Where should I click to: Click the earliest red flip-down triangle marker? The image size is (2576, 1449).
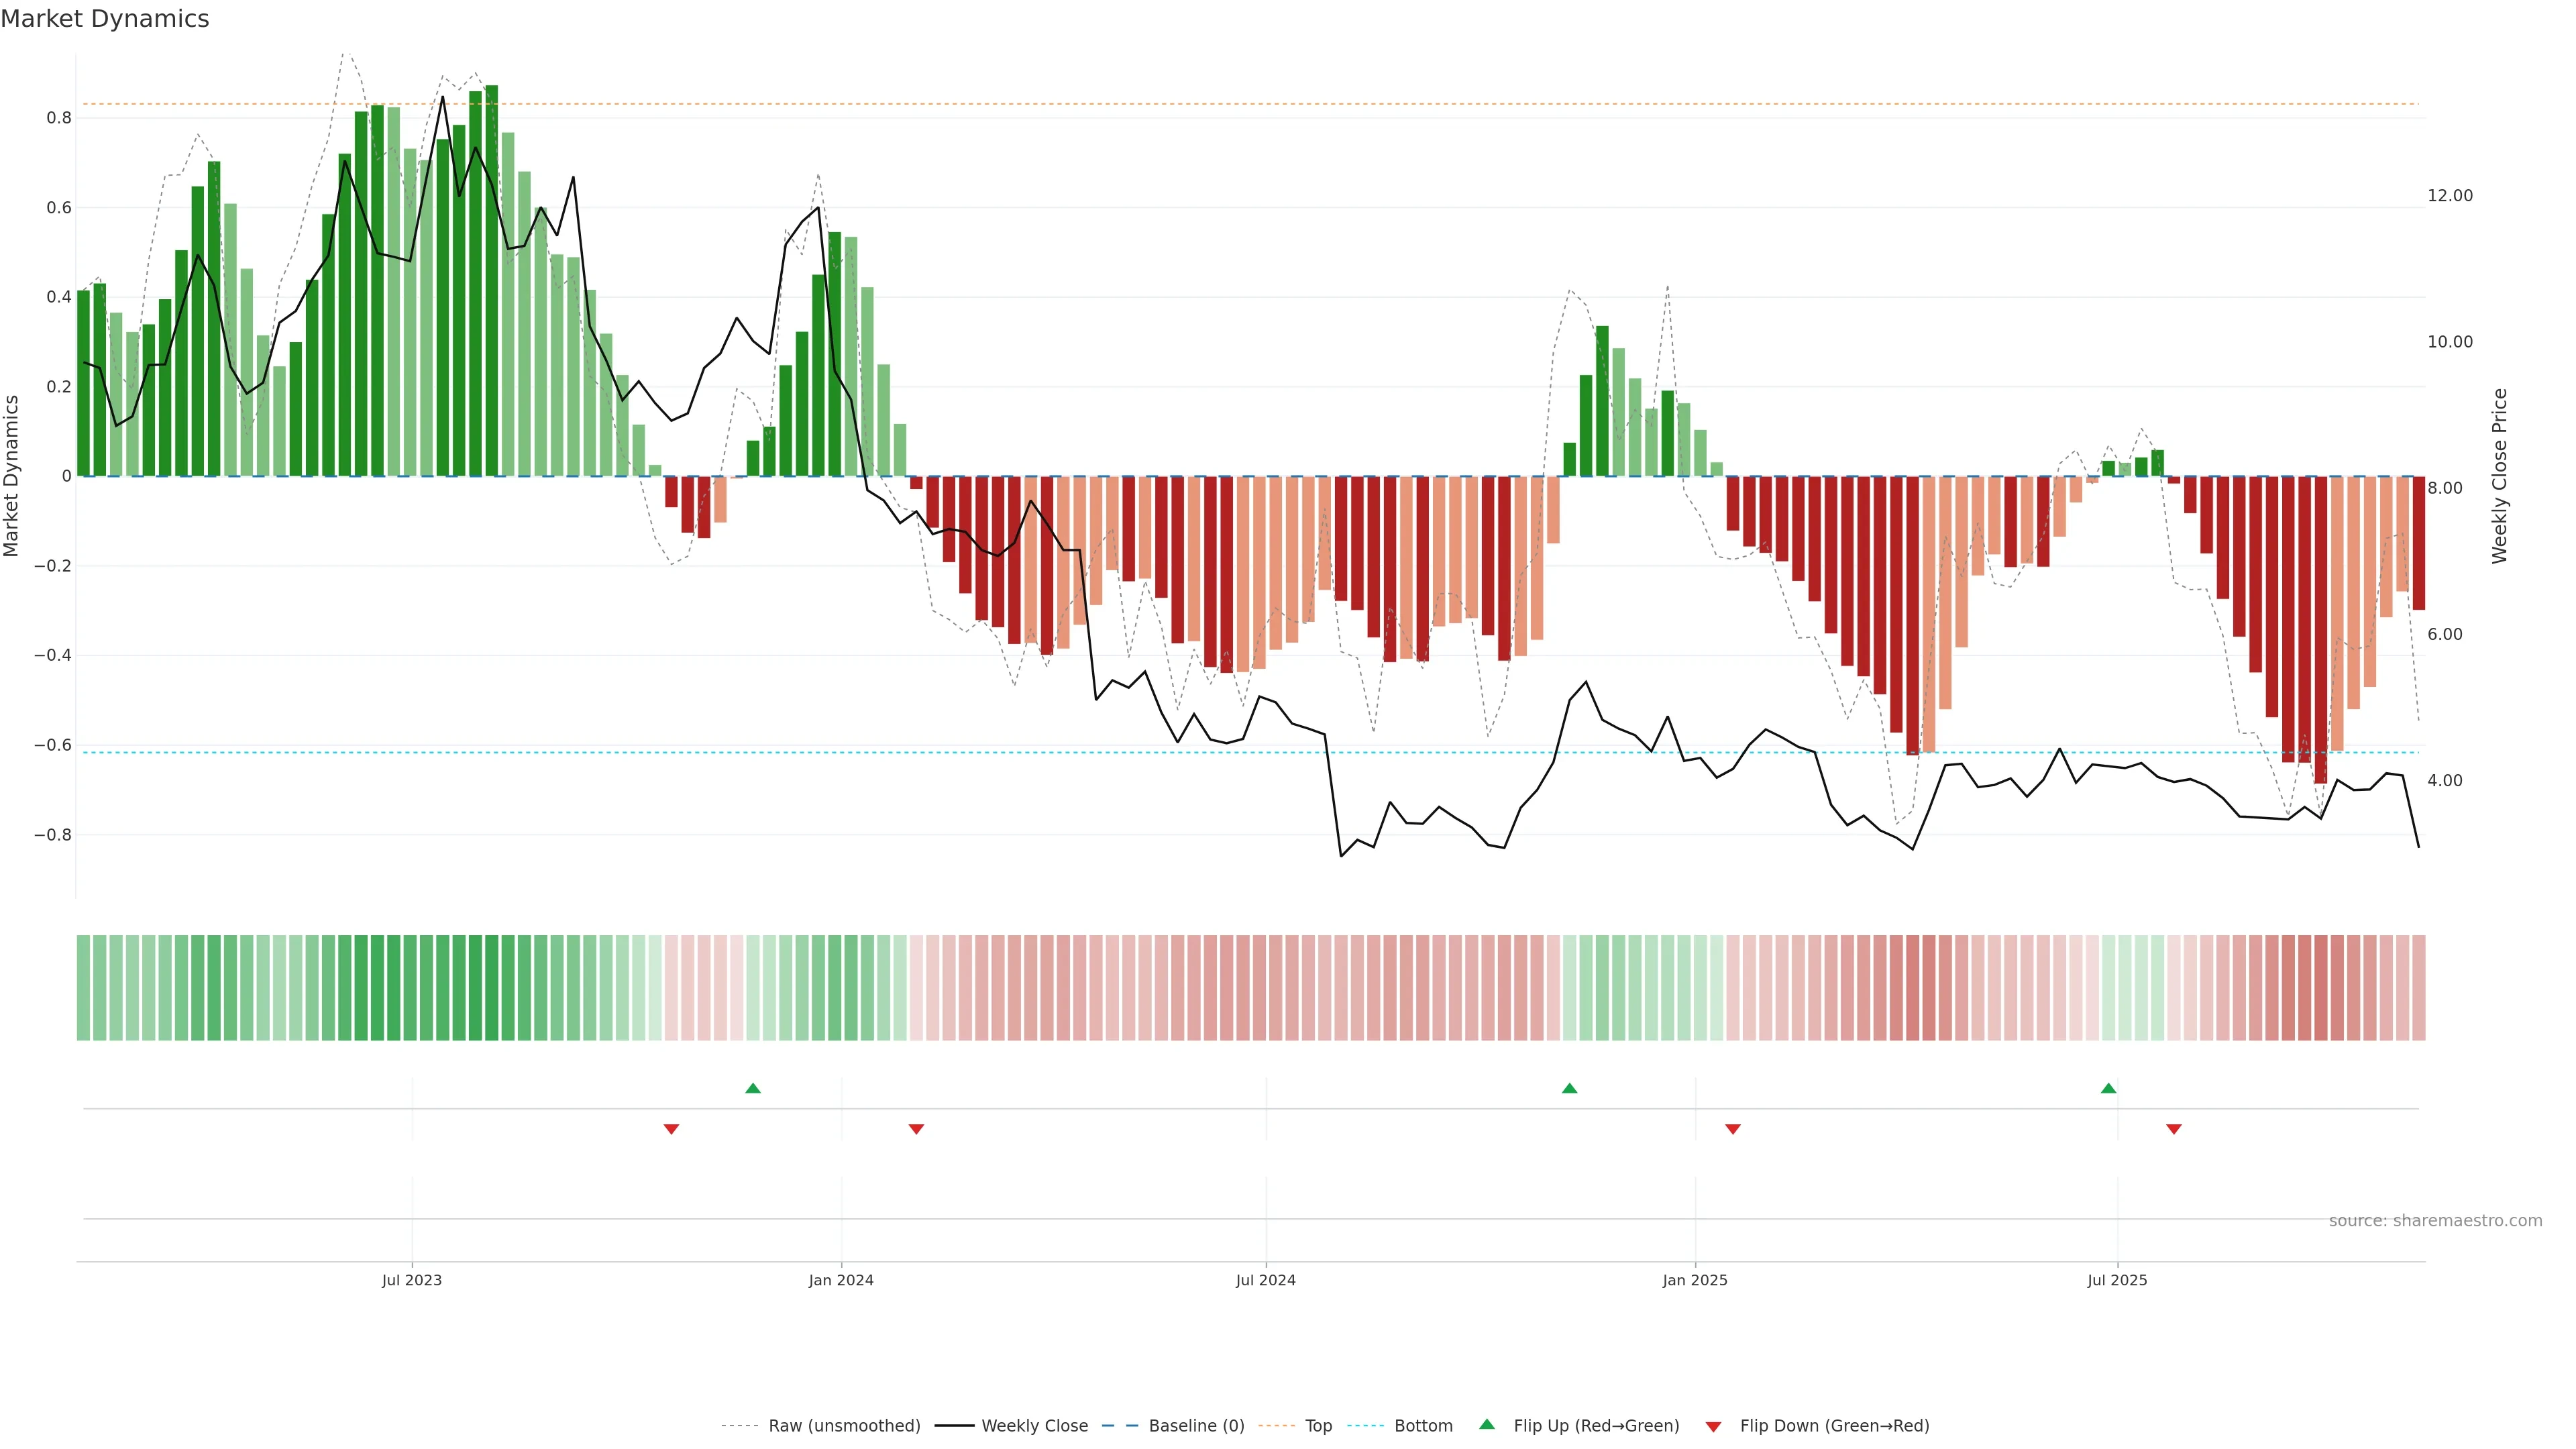point(671,1129)
